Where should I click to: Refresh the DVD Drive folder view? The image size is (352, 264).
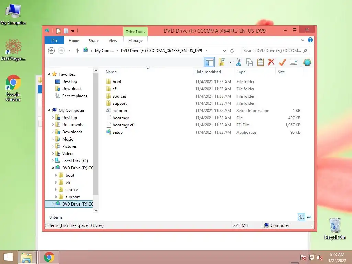[x=232, y=51]
